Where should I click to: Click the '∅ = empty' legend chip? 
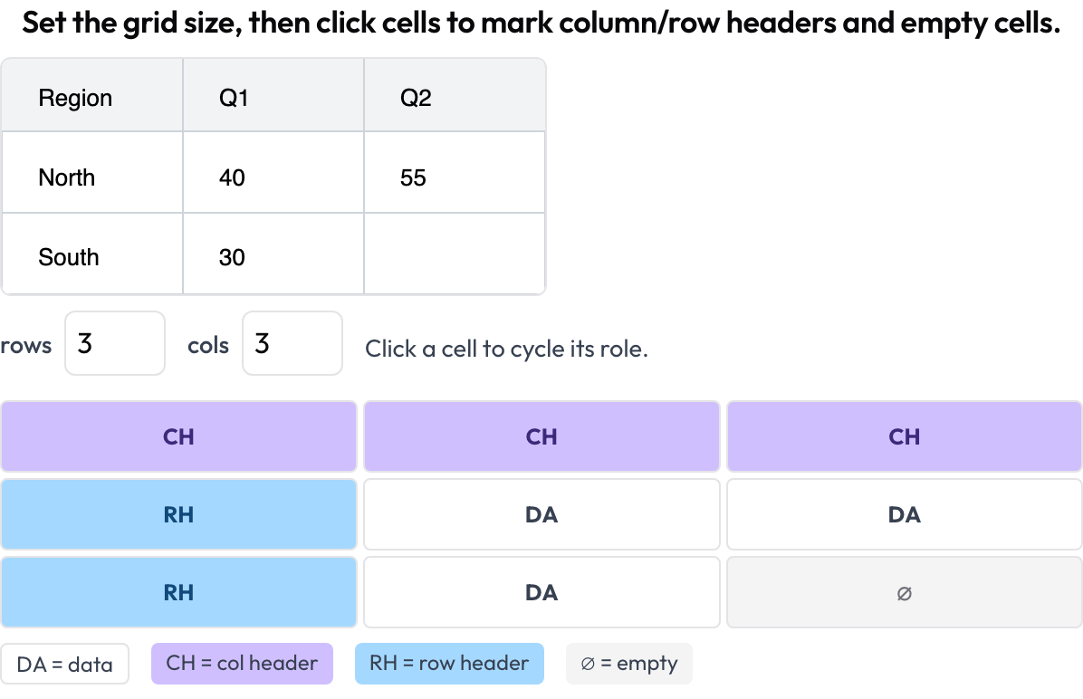pos(628,664)
